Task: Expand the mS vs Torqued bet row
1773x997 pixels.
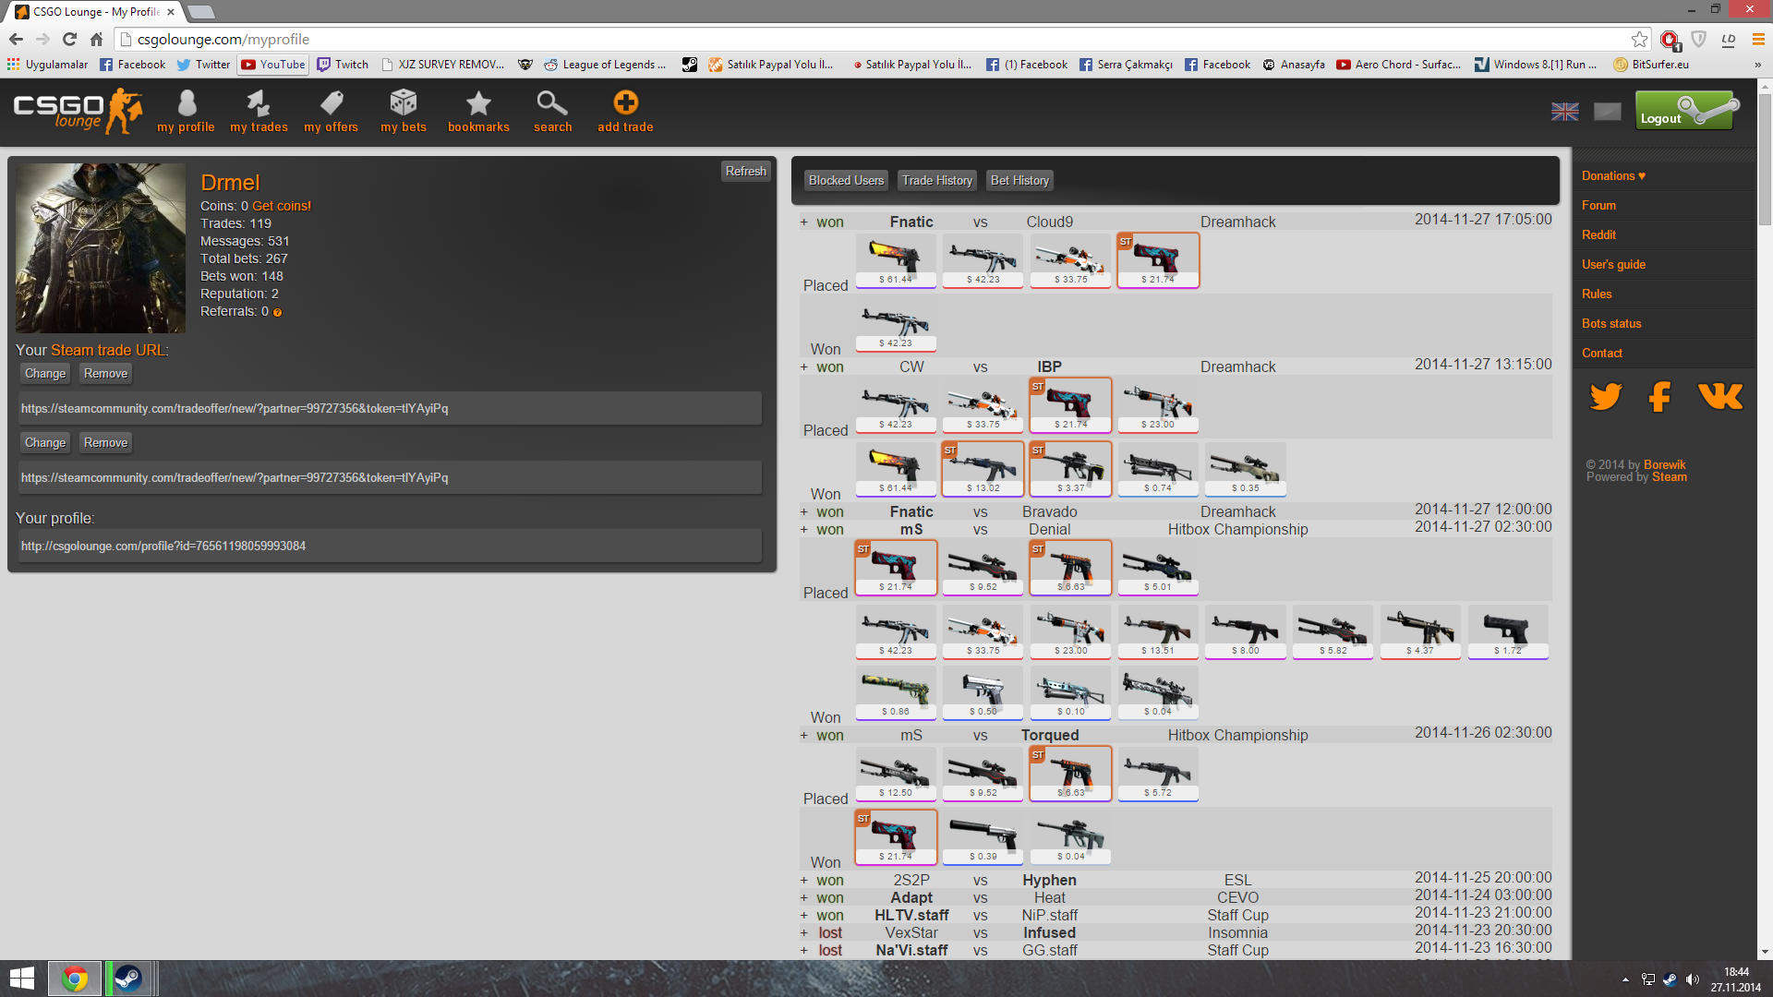Action: [x=803, y=736]
